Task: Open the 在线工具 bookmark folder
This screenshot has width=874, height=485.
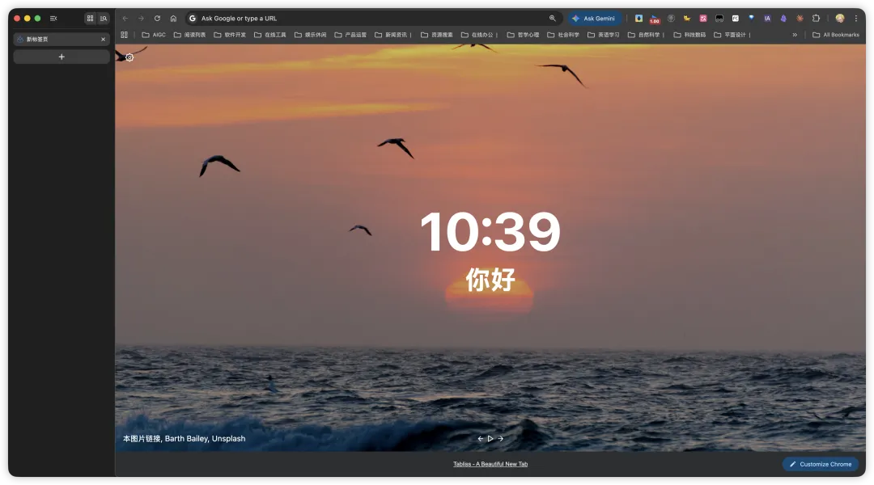Action: [x=270, y=35]
